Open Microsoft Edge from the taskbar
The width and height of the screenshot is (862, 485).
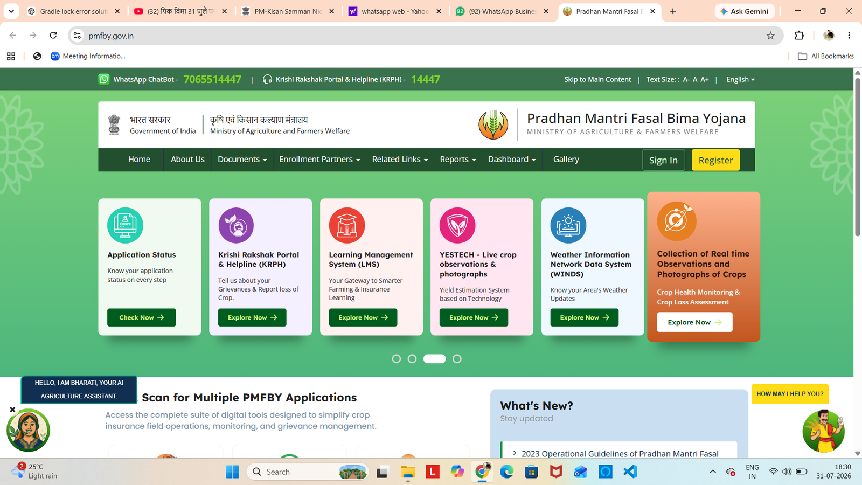click(506, 472)
